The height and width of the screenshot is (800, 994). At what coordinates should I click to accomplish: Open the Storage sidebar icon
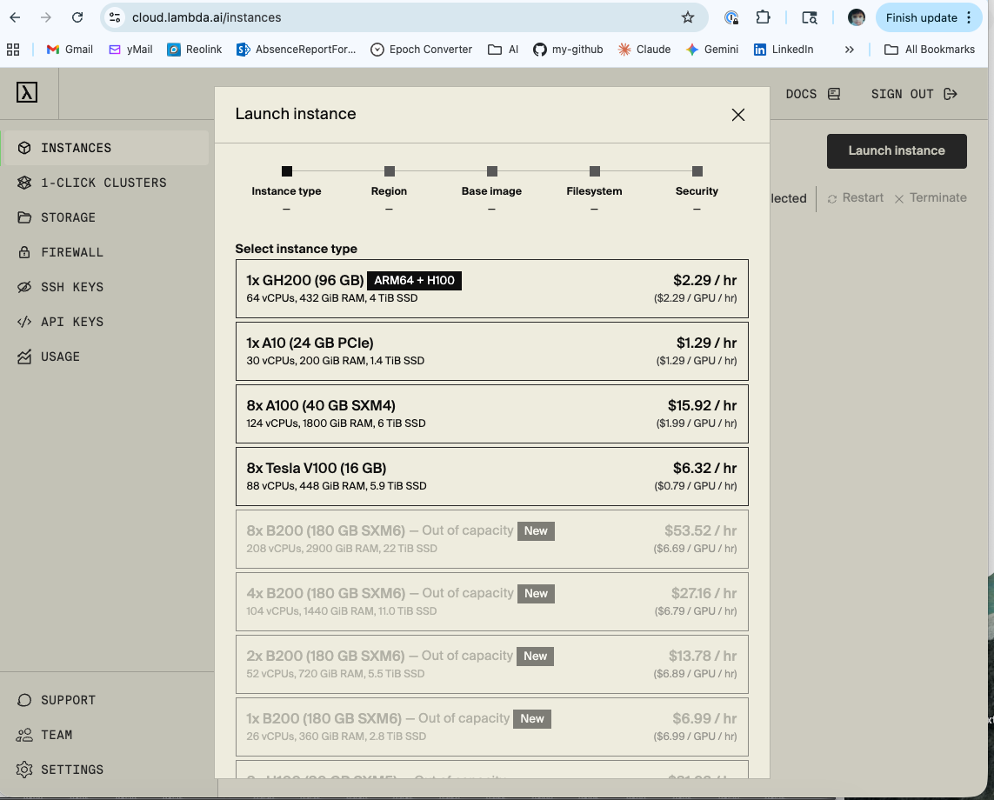[x=23, y=217]
